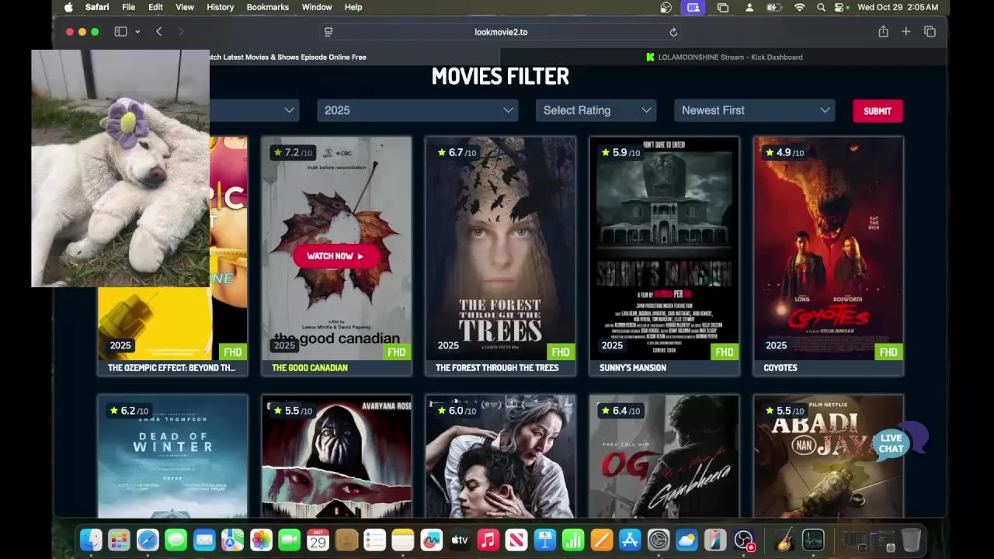Open Finder from the dock
The height and width of the screenshot is (559, 994).
[91, 540]
